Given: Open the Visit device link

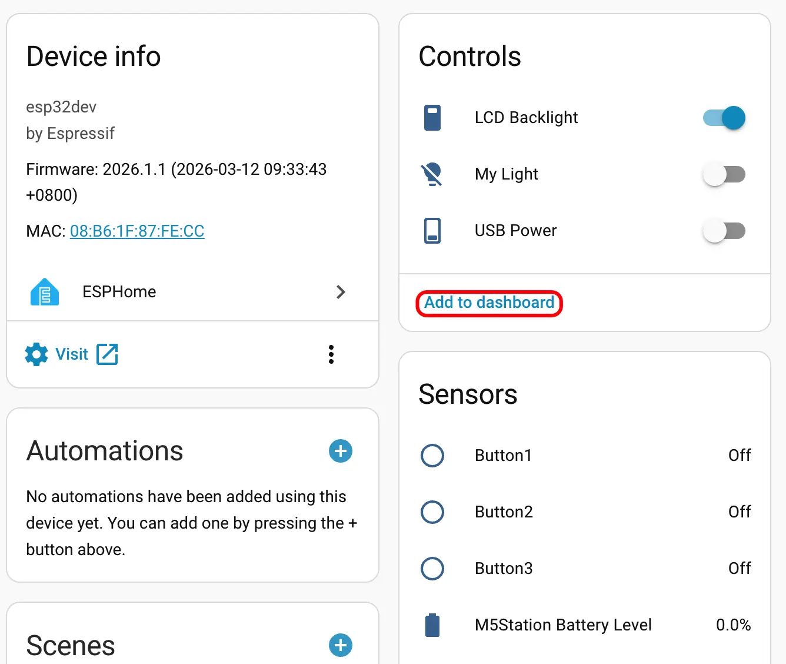Looking at the screenshot, I should pyautogui.click(x=72, y=354).
